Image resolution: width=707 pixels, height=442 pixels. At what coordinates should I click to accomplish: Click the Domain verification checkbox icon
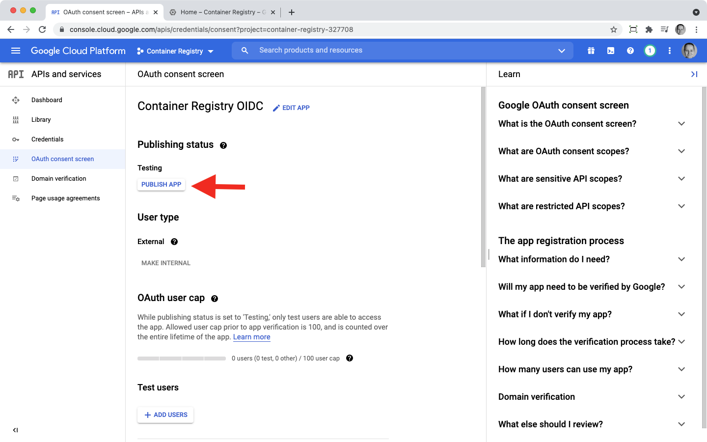point(16,179)
